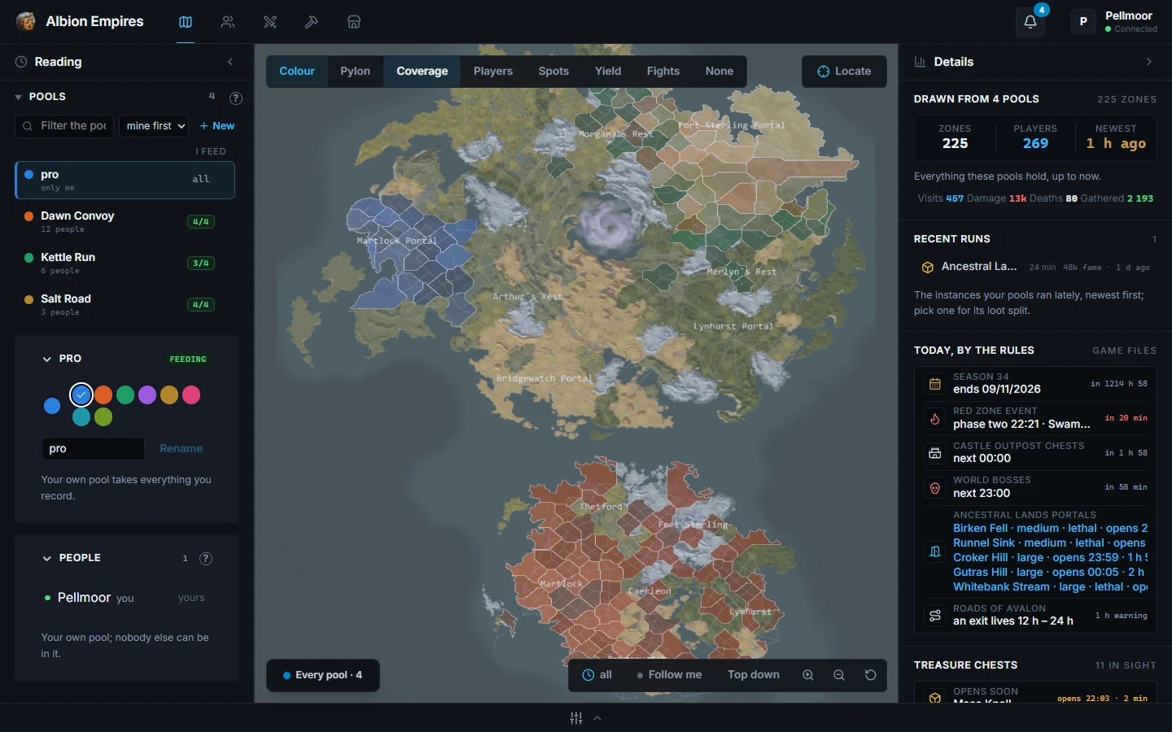This screenshot has width=1172, height=732.
Task: Pick the pink pool colour swatch
Action: pyautogui.click(x=191, y=395)
